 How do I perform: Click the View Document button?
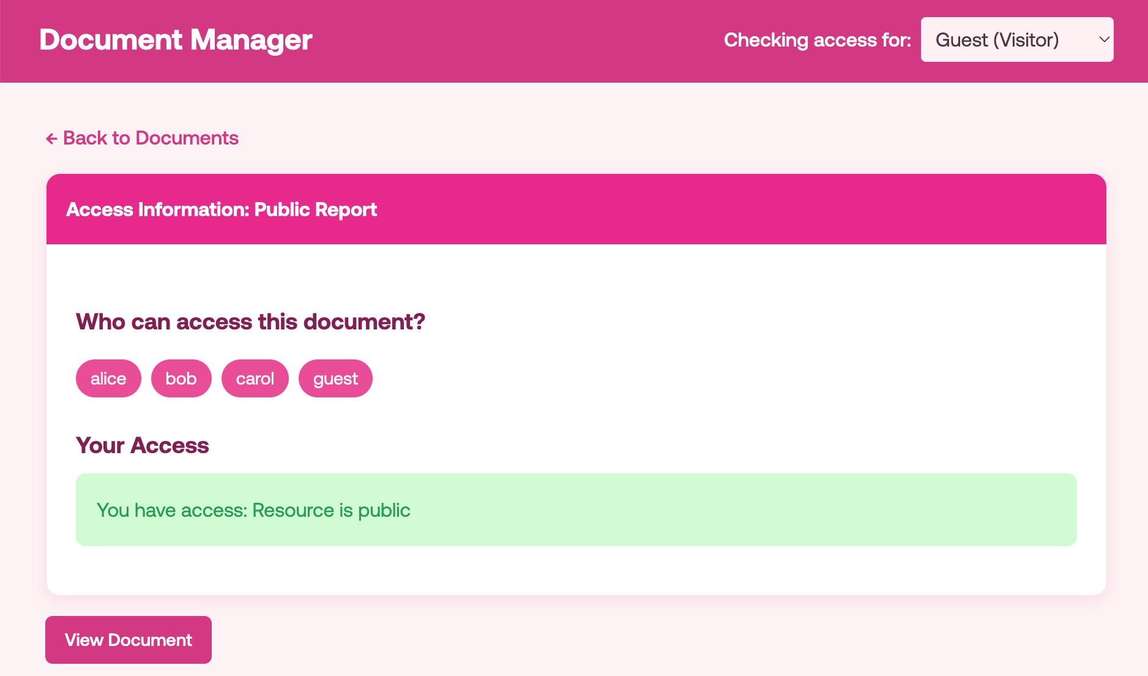pyautogui.click(x=128, y=639)
